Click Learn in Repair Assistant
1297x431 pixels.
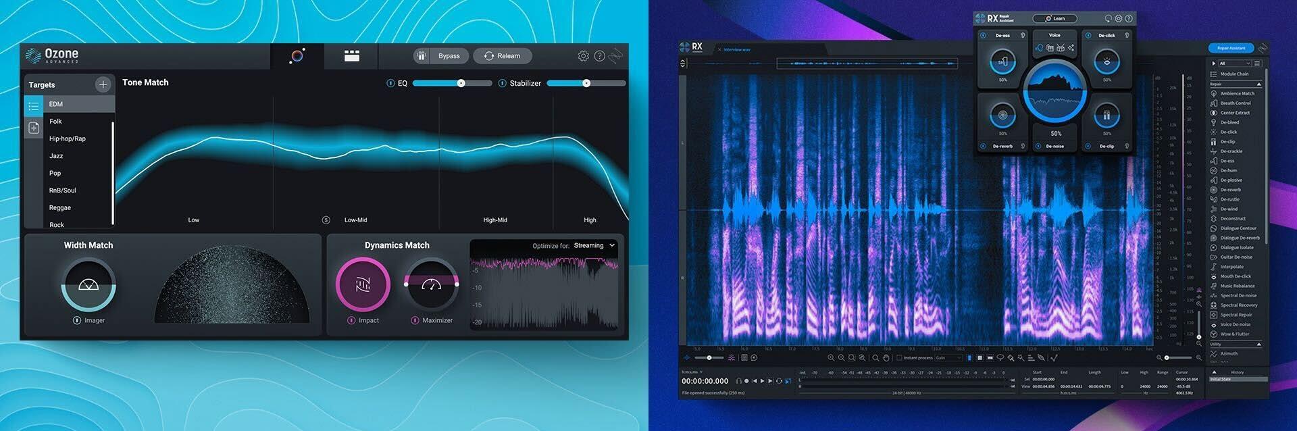[1055, 19]
